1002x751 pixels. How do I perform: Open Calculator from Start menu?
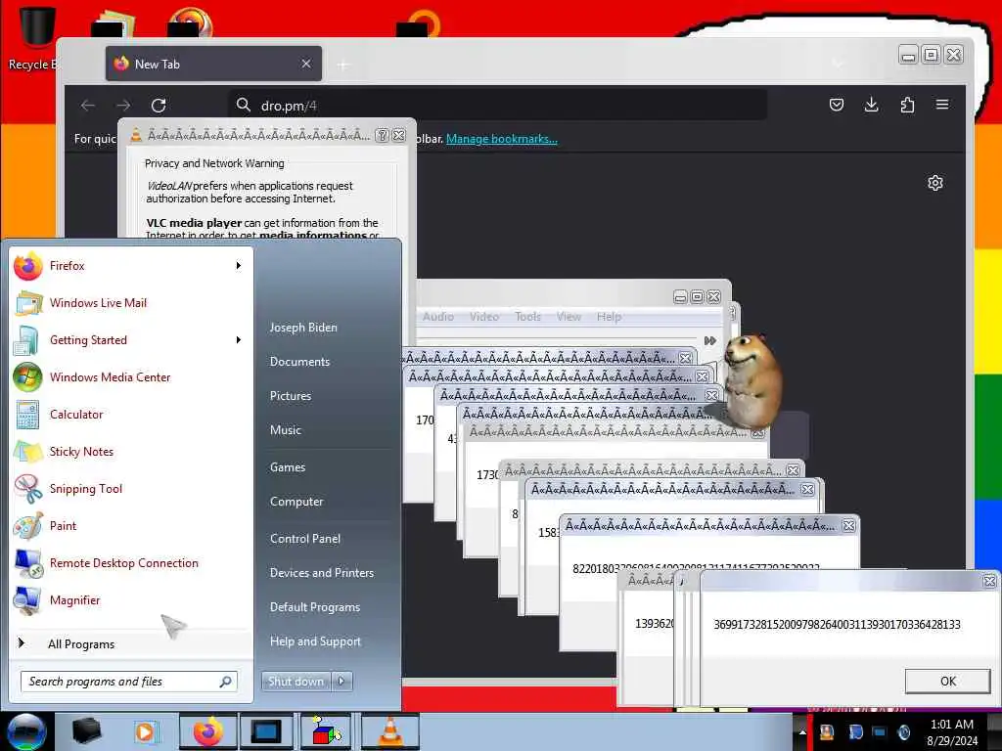click(130, 414)
